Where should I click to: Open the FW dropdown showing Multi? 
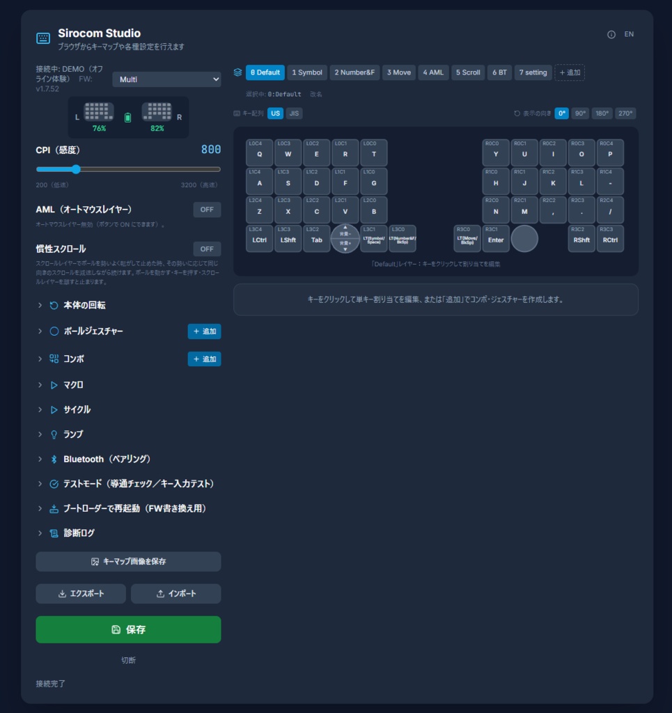point(166,79)
